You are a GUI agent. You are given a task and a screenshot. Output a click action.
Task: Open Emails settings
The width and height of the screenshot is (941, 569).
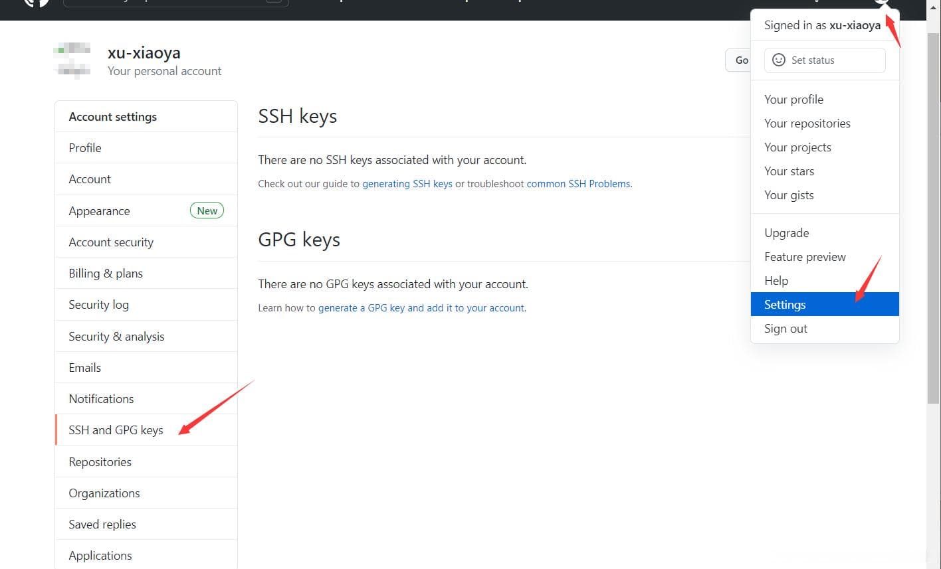pyautogui.click(x=146, y=368)
